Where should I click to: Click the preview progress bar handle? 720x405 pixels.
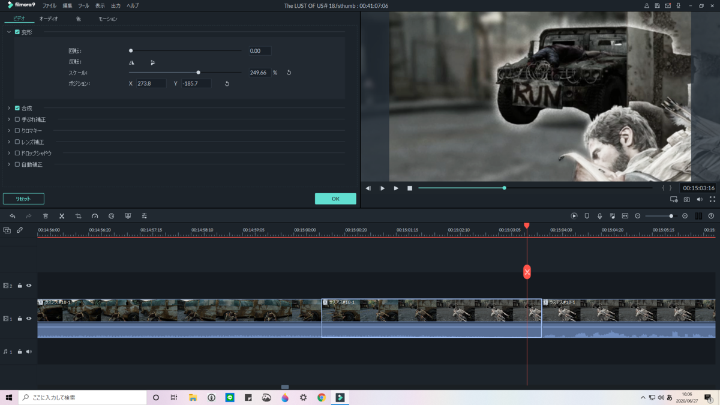(x=505, y=188)
